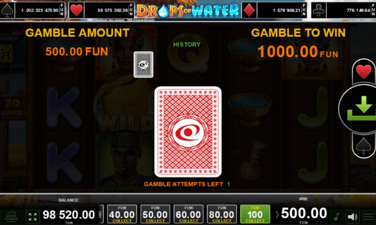
Task: Gamble on black with spade button
Action: coord(364,145)
